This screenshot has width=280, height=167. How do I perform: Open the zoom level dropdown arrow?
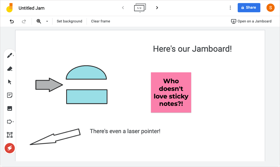47,21
